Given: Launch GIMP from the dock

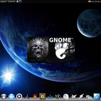Looking at the screenshot, I should 73,96.
